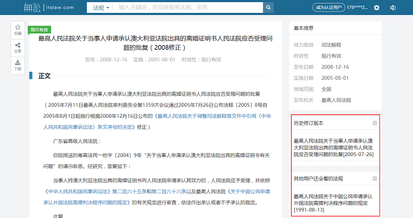Click the 成为认证用户 button

328,7
